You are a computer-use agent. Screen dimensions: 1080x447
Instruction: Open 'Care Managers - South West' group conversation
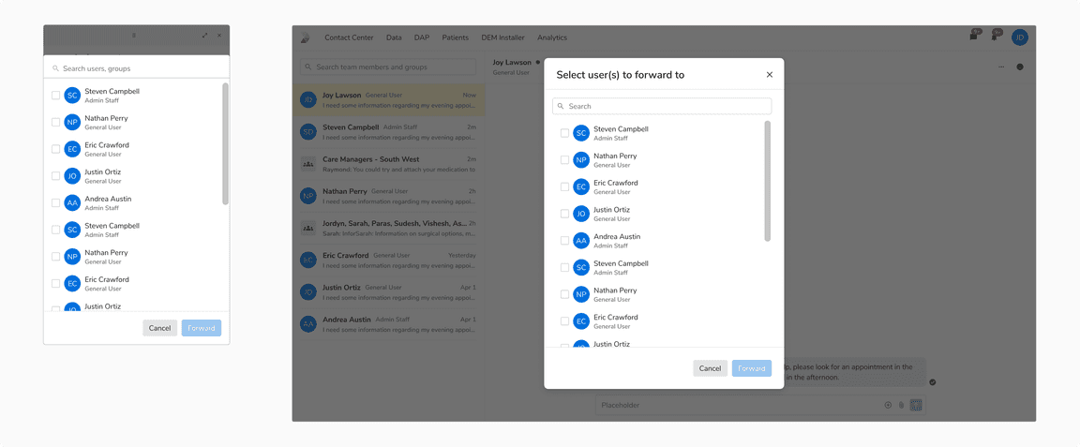click(x=388, y=164)
